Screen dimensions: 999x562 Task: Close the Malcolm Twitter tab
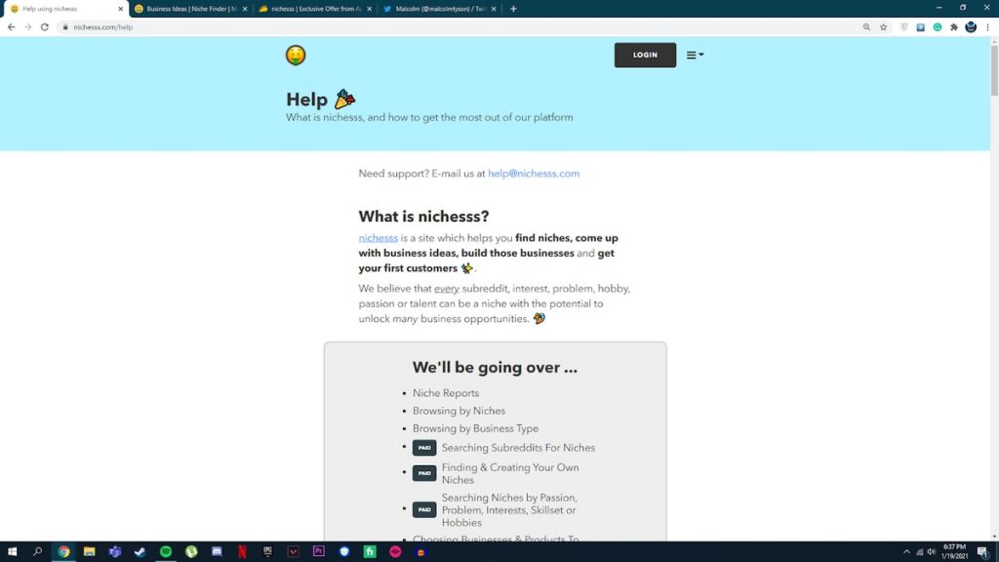point(493,9)
